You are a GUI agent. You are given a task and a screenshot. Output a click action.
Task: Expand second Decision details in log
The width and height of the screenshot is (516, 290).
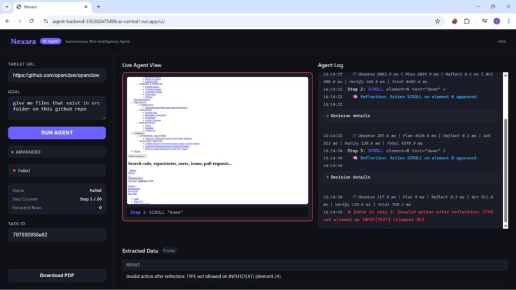point(410,177)
